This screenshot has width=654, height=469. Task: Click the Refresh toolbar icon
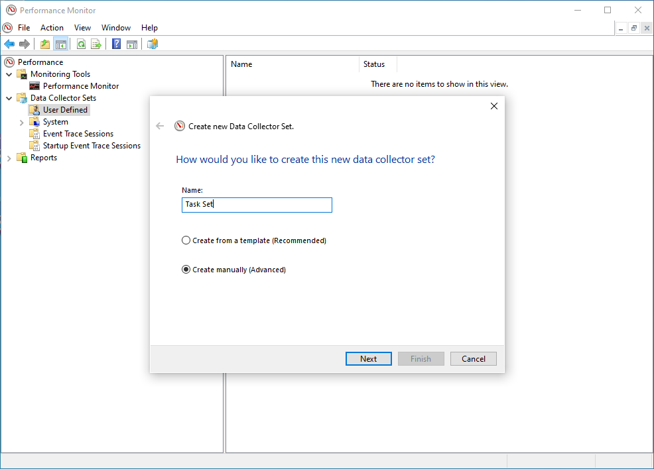pyautogui.click(x=80, y=44)
